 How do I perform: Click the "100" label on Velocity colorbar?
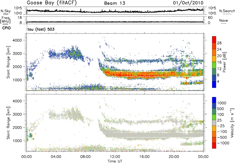(x=221, y=114)
